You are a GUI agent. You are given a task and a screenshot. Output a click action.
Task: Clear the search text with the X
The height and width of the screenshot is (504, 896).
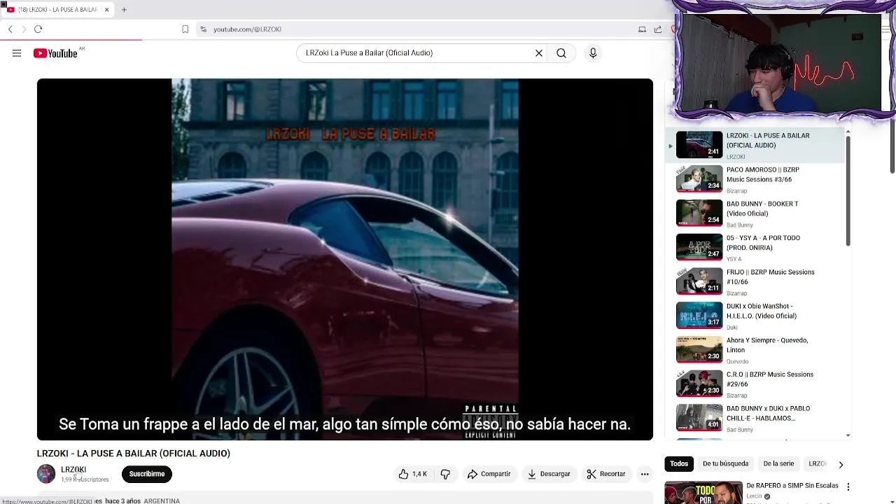pos(539,53)
